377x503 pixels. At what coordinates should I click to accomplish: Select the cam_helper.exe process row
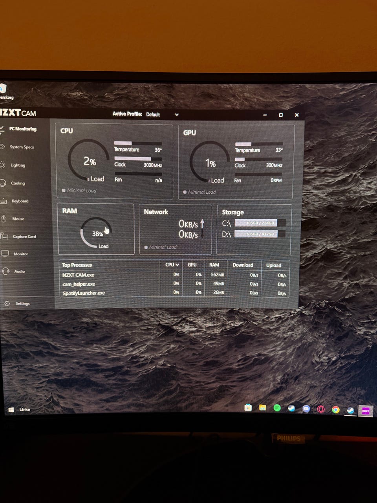point(174,284)
